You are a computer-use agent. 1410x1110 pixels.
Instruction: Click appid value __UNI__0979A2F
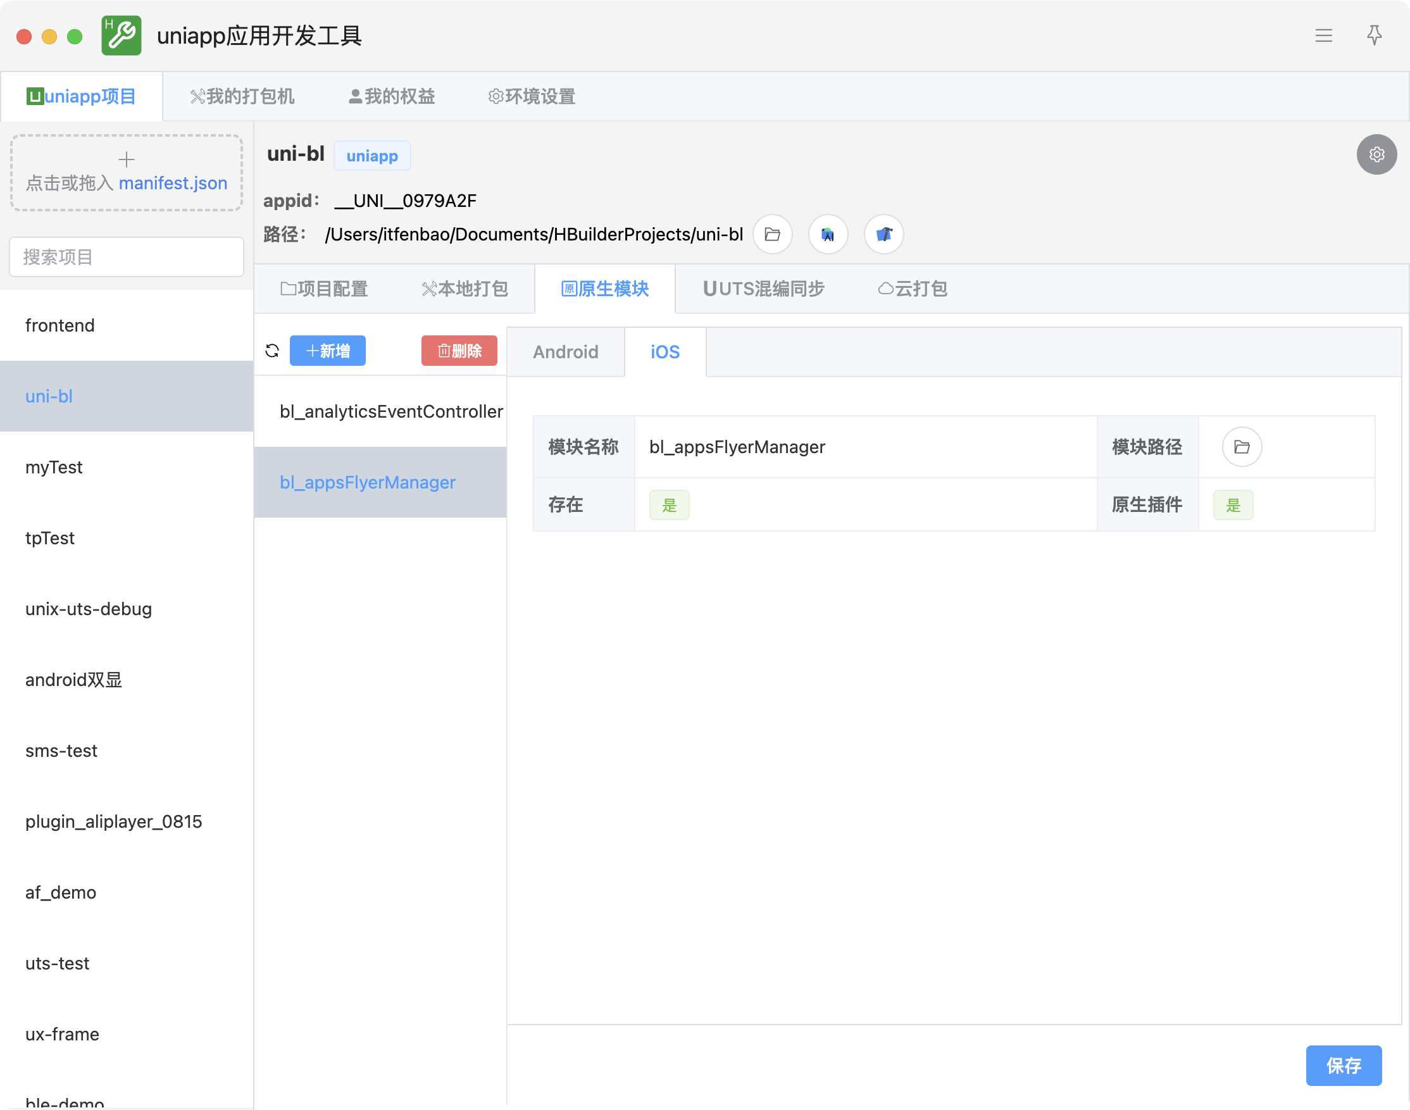(406, 201)
